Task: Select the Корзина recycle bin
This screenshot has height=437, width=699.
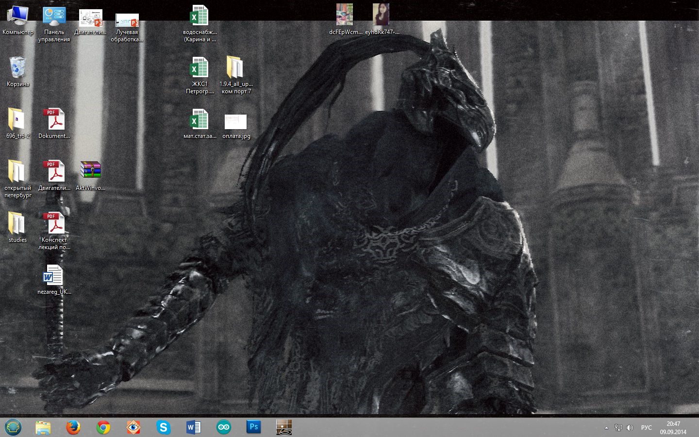Action: point(18,72)
